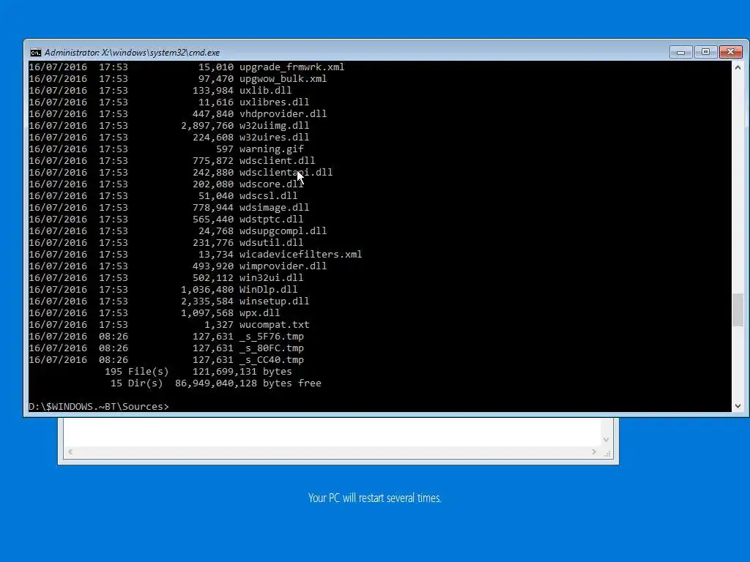The width and height of the screenshot is (750, 562).
Task: Select the file name wicadevicefilters.xml
Action: point(300,254)
